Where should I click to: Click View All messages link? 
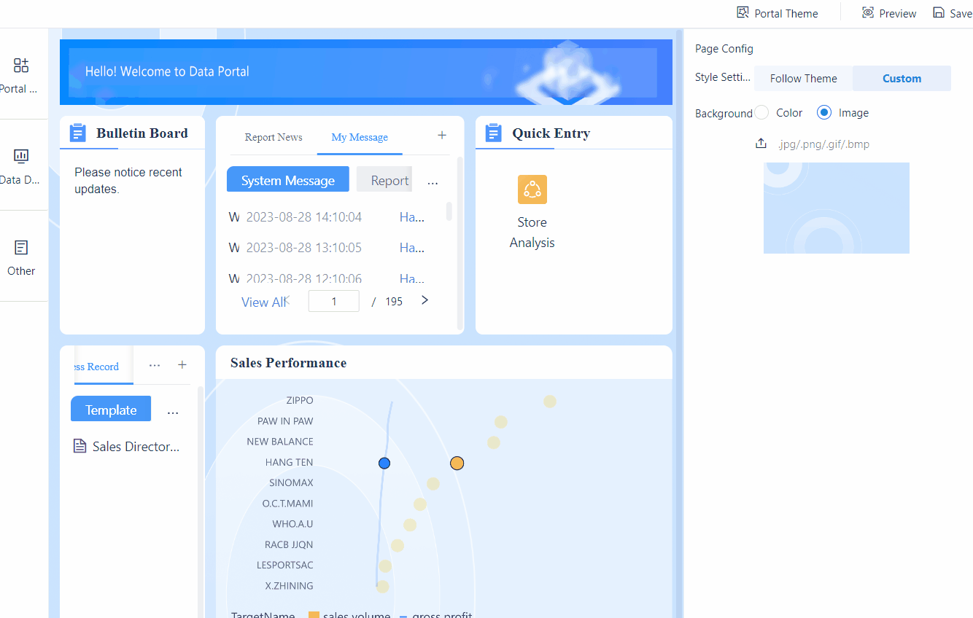[263, 301]
